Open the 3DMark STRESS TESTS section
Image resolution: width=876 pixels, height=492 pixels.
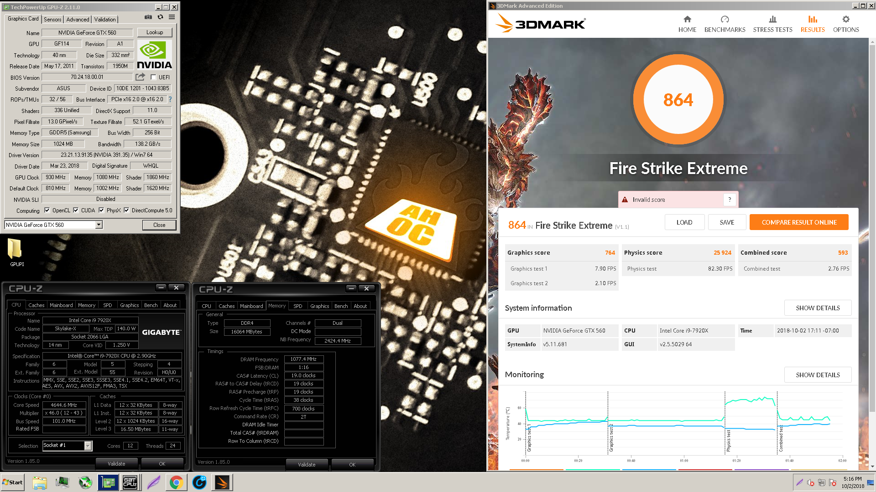772,24
